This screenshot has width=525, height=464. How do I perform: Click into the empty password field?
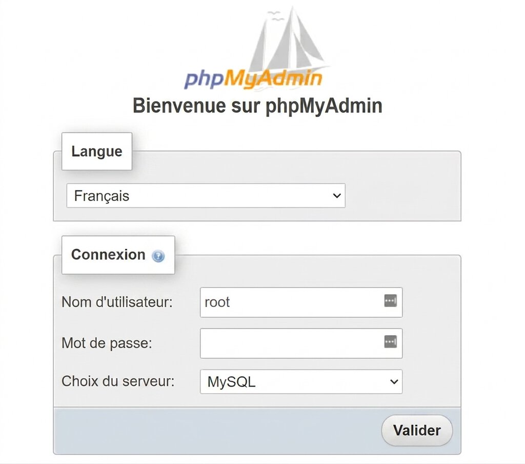coord(290,343)
